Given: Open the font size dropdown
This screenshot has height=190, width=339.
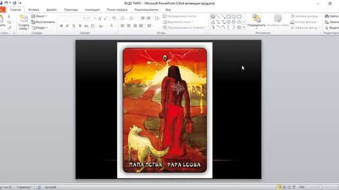Looking at the screenshot, I should pyautogui.click(x=95, y=18).
